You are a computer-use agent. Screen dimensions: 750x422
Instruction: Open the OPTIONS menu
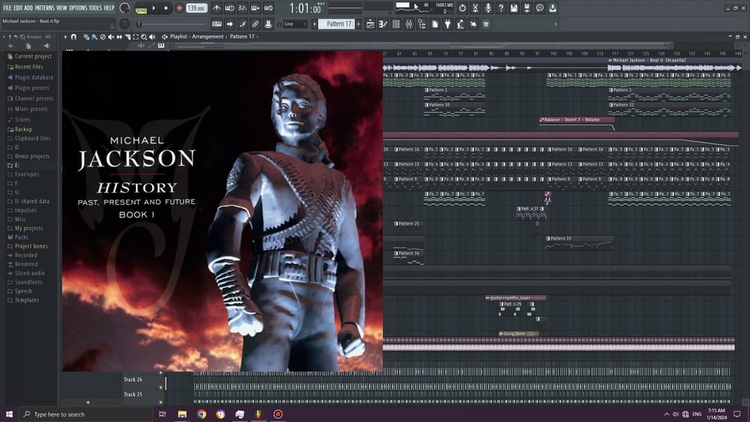[78, 8]
